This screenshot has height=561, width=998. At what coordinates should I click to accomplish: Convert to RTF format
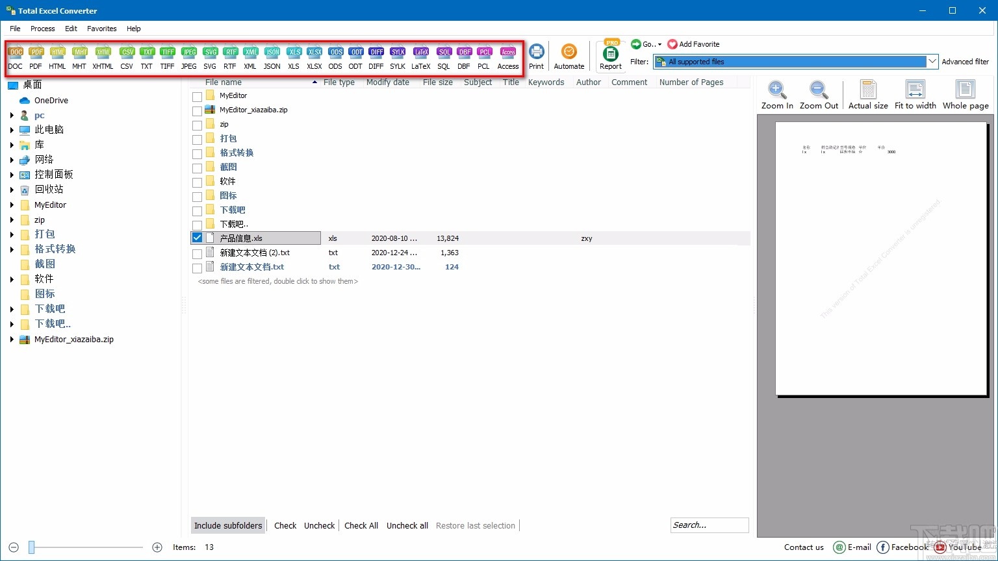pyautogui.click(x=230, y=57)
